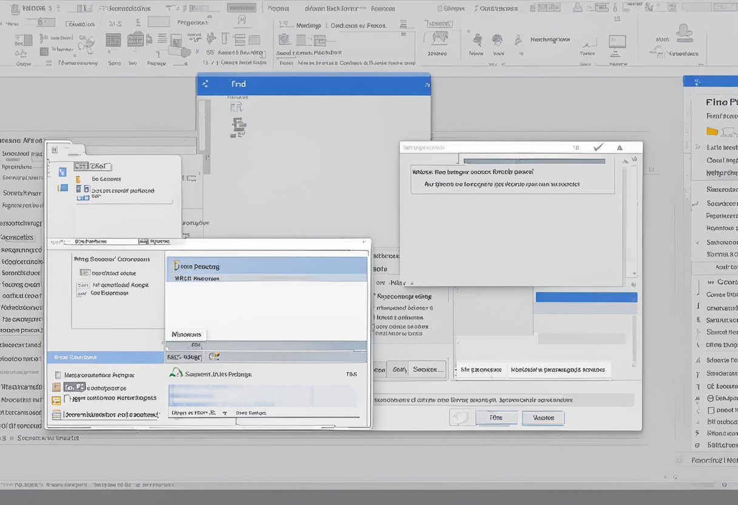Click the yellow folder icon in right panel
The width and height of the screenshot is (738, 505).
(713, 131)
